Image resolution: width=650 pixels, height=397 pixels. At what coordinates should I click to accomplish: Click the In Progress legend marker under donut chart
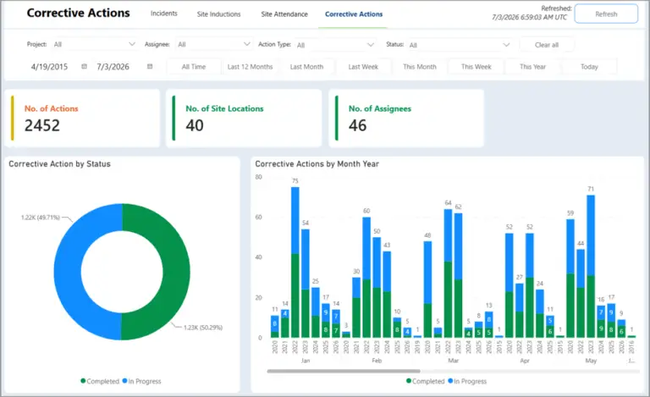[124, 381]
